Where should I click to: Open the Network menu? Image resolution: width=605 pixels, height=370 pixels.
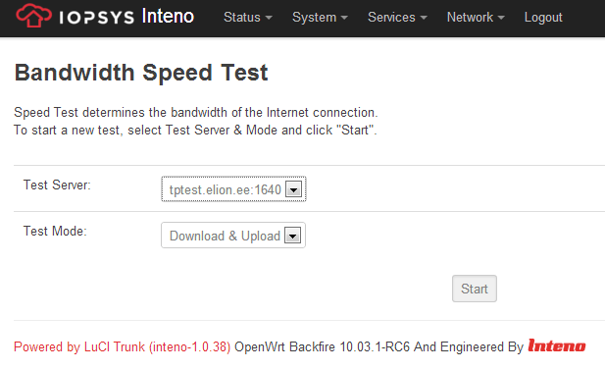point(476,18)
